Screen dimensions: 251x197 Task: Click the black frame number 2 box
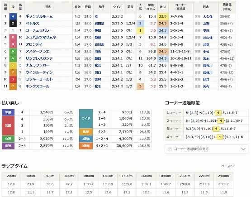coord(13,24)
